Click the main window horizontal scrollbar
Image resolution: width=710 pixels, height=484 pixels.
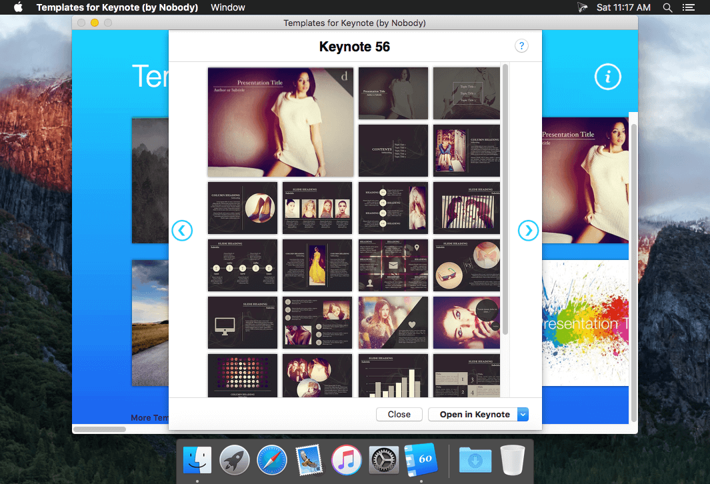pos(99,429)
